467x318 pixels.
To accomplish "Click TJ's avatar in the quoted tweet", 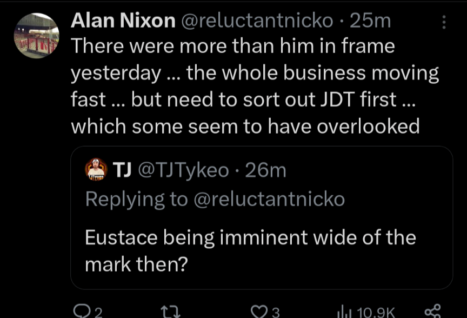I will click(97, 170).
